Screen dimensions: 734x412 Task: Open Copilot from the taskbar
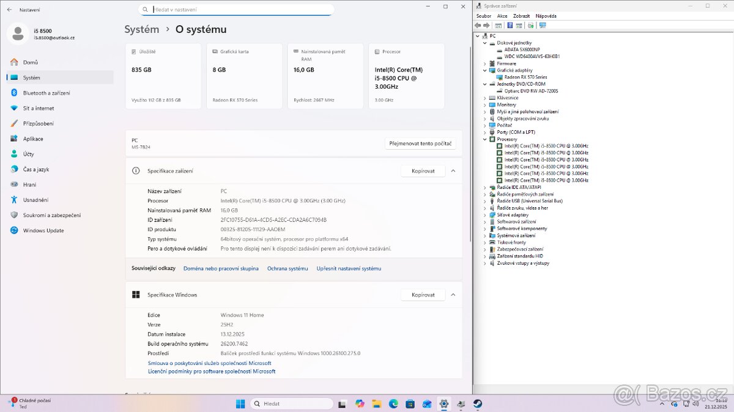359,404
